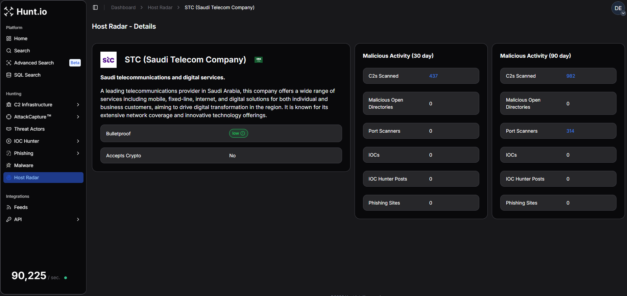Click the Advanced Search scan icon
Viewport: 627px width, 296px height.
(x=9, y=63)
